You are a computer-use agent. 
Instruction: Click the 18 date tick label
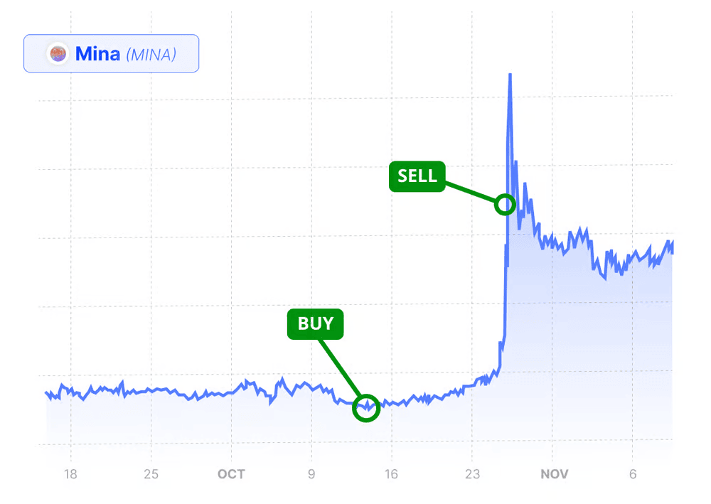[70, 474]
